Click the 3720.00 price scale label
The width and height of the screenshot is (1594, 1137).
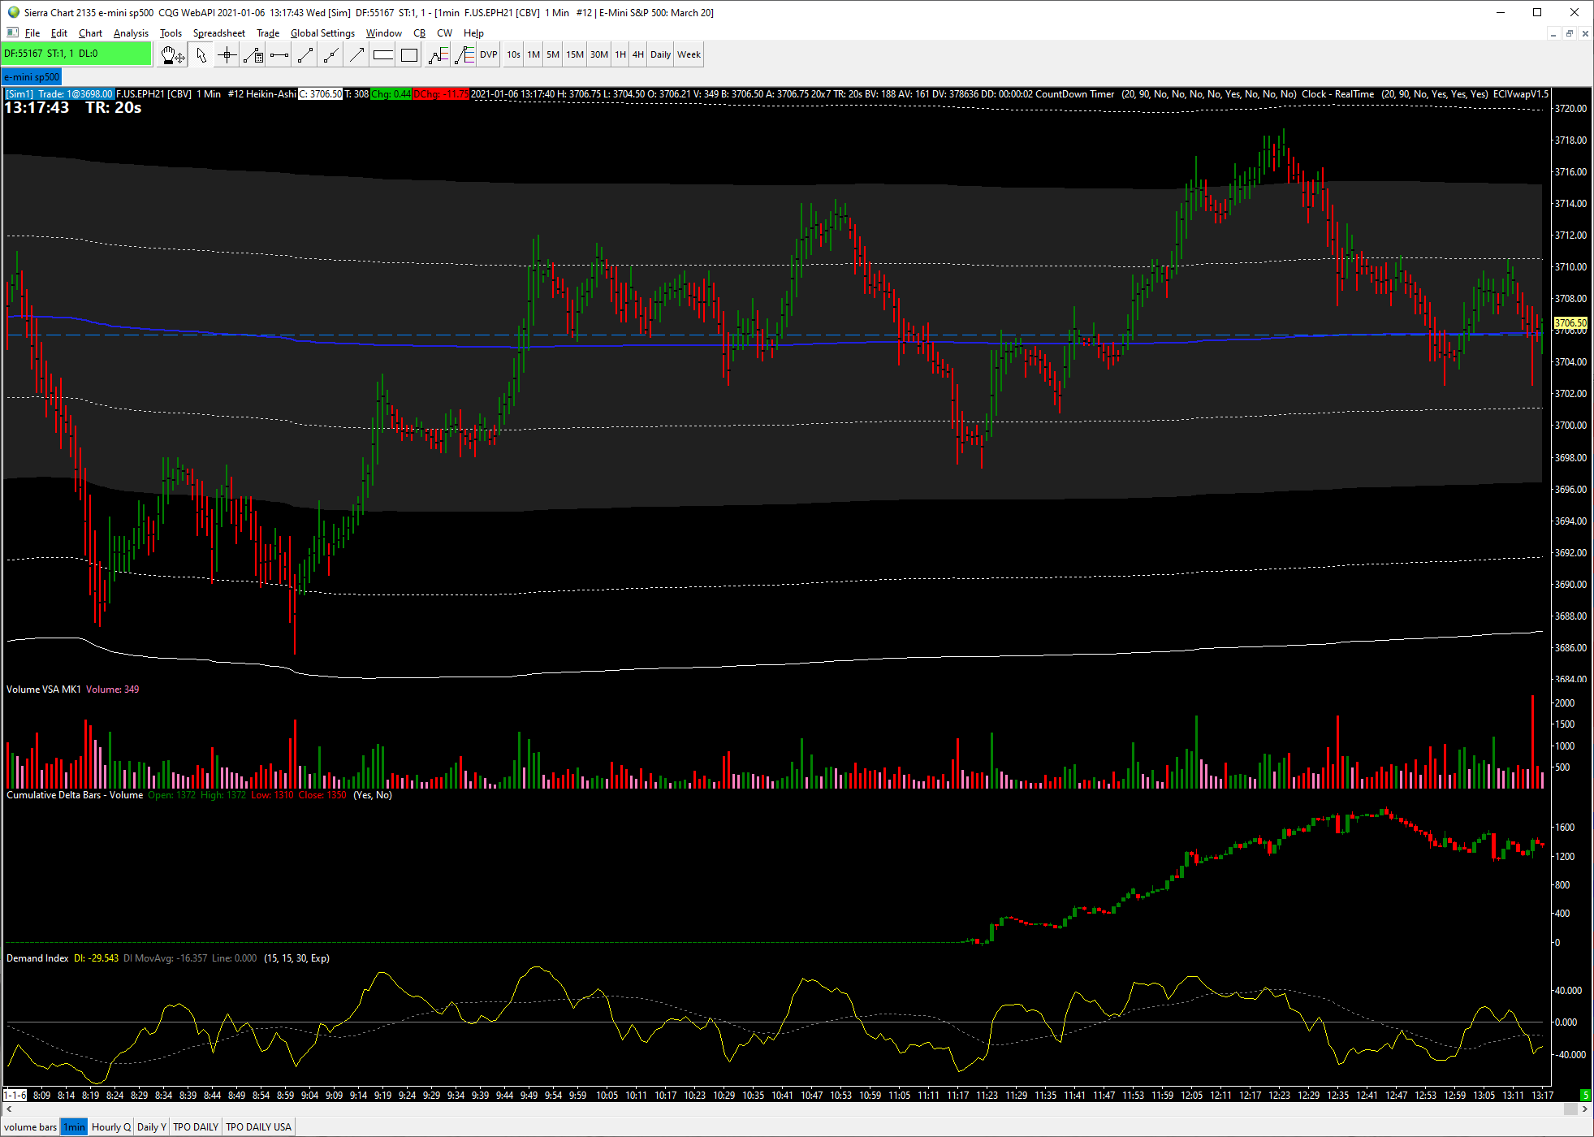1570,109
